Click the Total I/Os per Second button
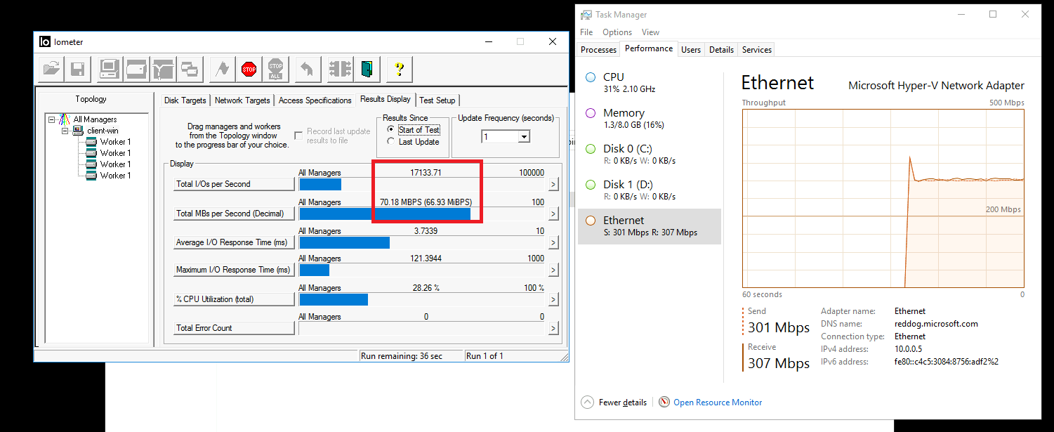1054x432 pixels. point(234,184)
